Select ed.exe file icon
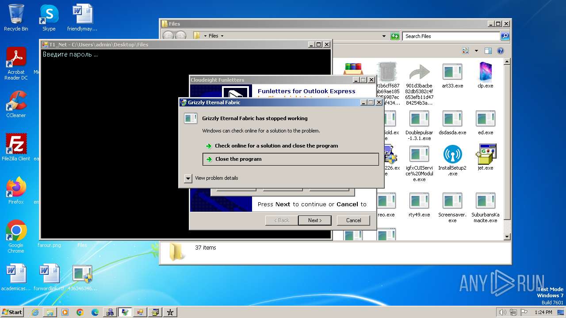Image resolution: width=566 pixels, height=318 pixels. (x=486, y=123)
